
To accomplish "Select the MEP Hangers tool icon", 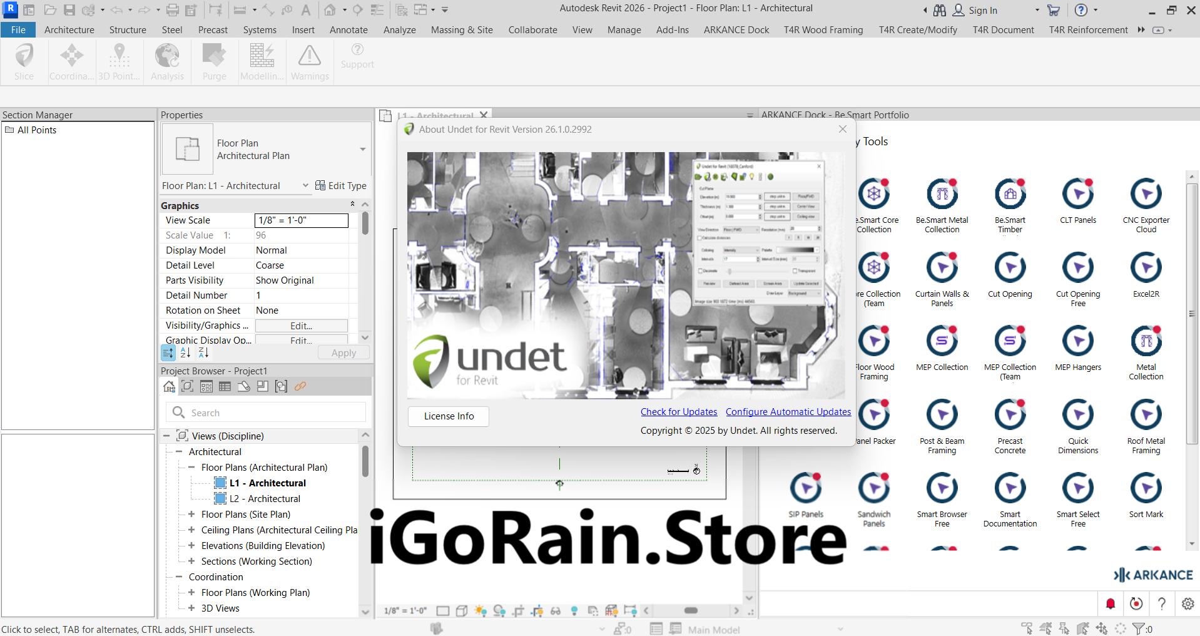I will (x=1077, y=342).
